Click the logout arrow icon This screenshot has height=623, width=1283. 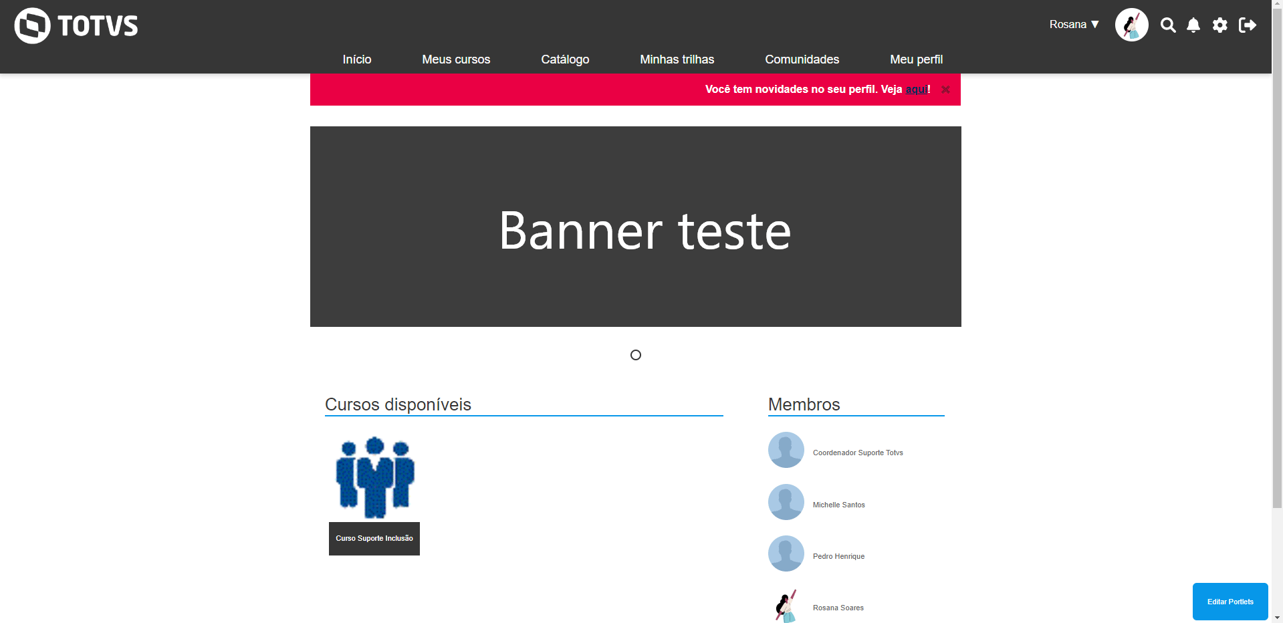click(x=1248, y=25)
